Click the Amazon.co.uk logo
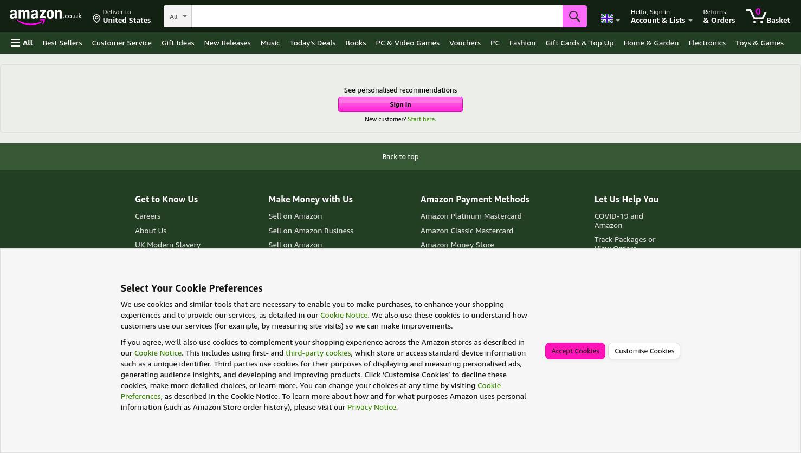 coord(46,17)
